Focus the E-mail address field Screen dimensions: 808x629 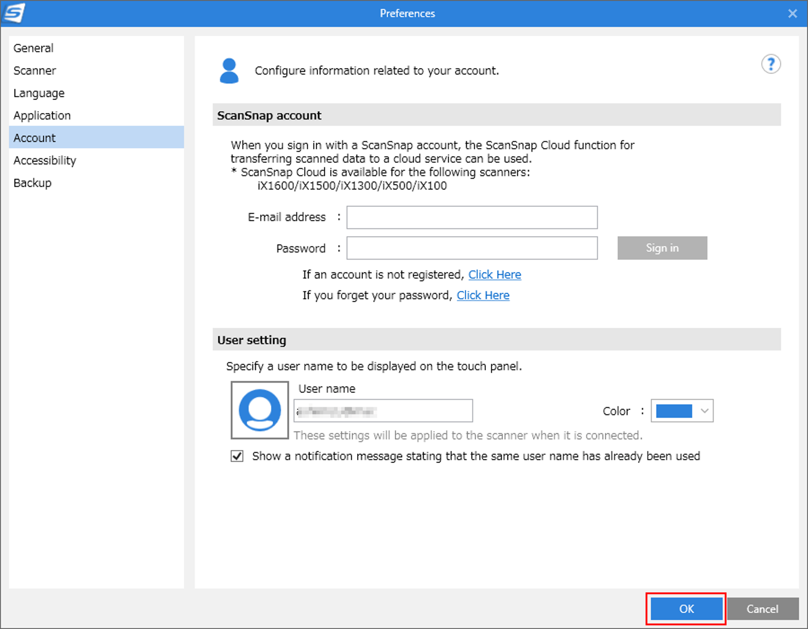tap(472, 217)
